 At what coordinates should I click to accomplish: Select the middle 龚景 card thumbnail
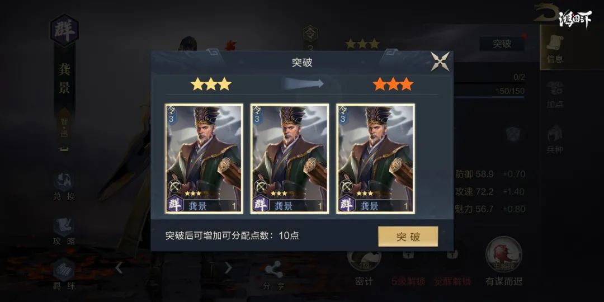coord(290,158)
